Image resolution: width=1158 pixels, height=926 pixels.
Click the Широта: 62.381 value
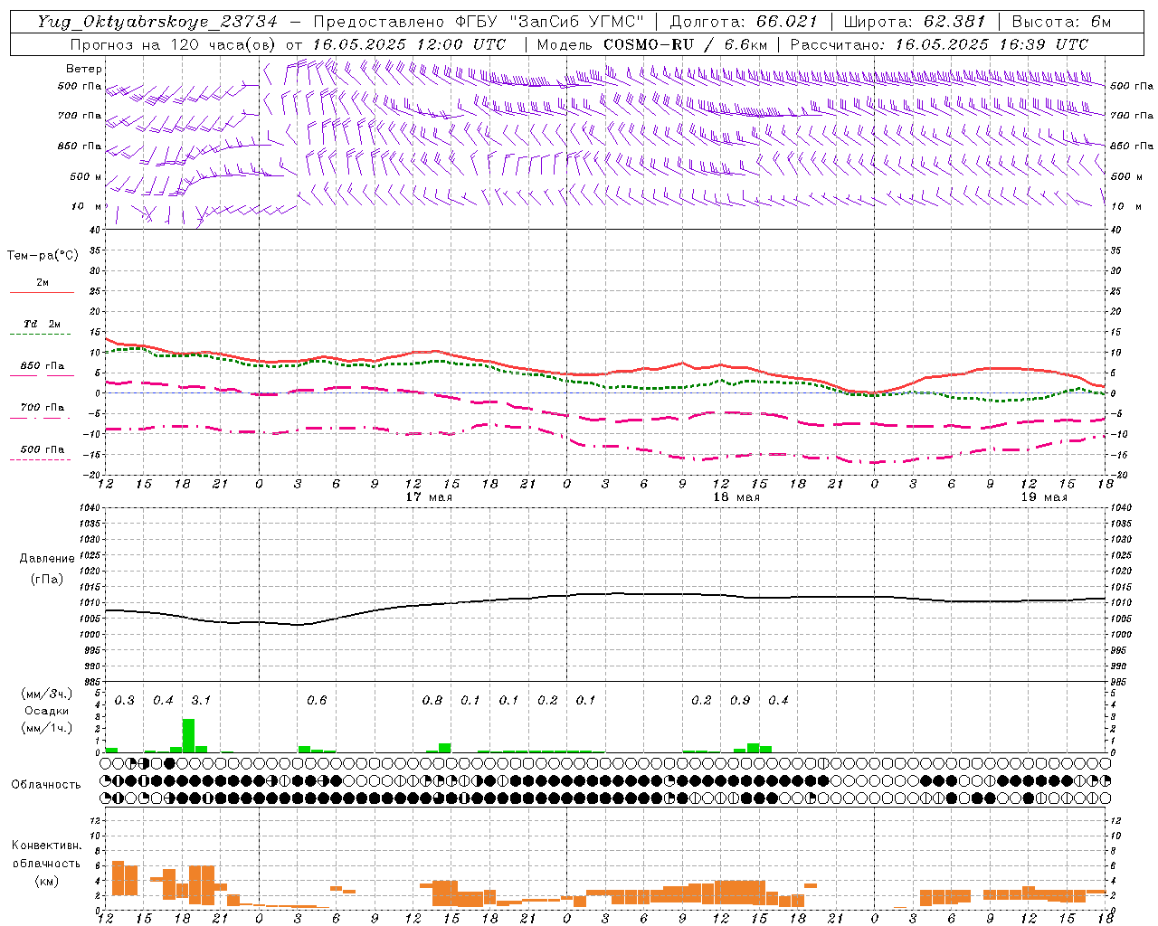click(915, 22)
